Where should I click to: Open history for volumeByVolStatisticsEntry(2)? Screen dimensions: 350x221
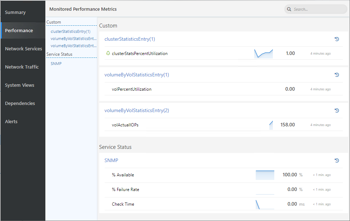tap(337, 111)
